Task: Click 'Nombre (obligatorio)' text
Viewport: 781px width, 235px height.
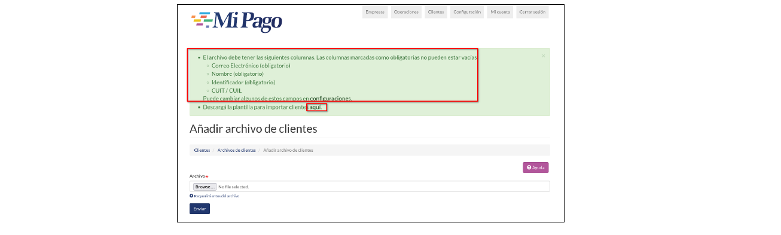Action: click(x=237, y=74)
